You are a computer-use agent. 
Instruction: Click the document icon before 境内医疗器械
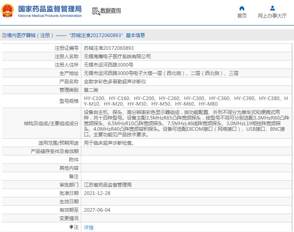(x=4, y=35)
